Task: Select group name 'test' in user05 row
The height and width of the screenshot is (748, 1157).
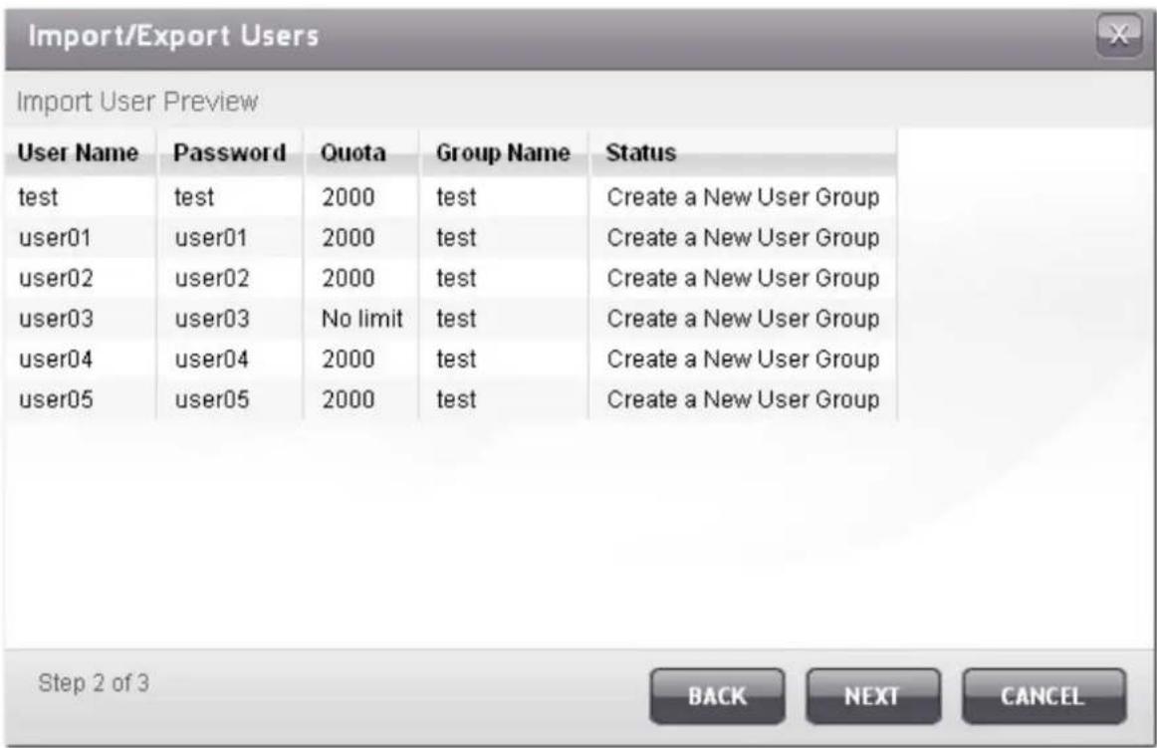Action: tap(456, 399)
